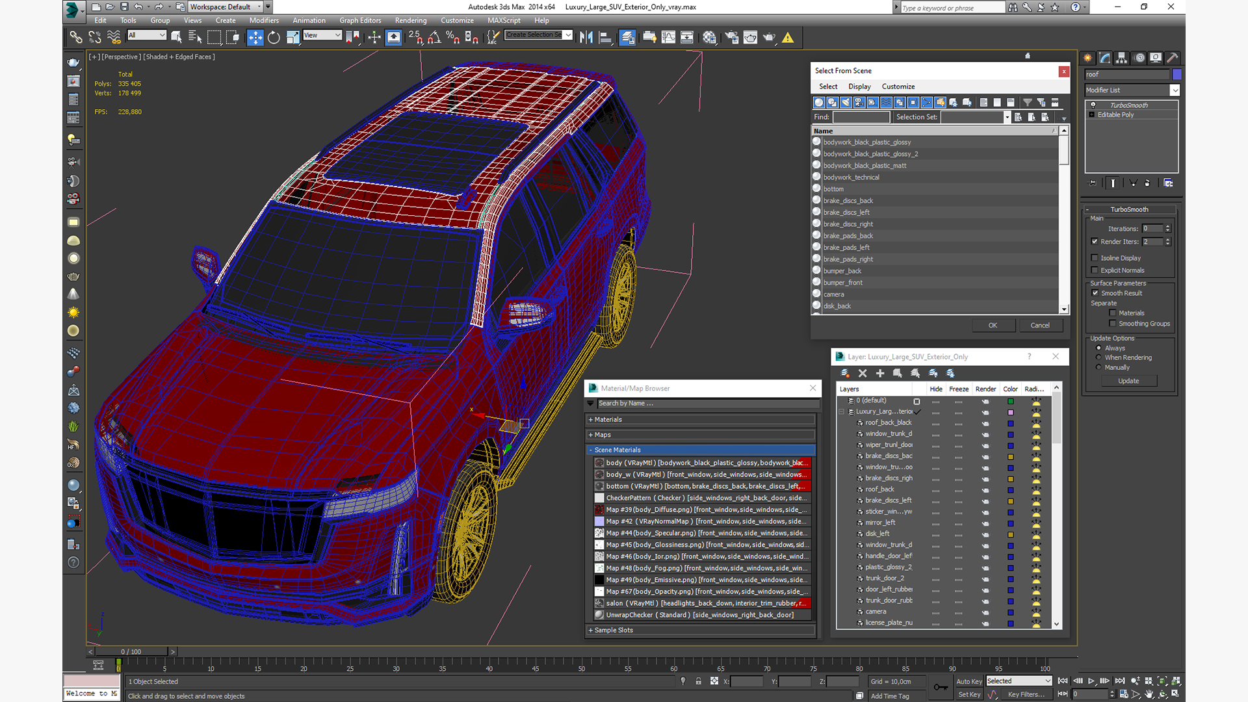Toggle Smooth Result checkbox
The image size is (1248, 702).
pyautogui.click(x=1095, y=293)
